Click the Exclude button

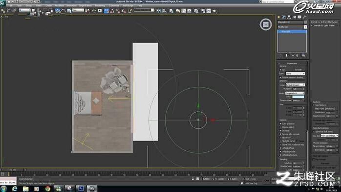[x=298, y=70]
